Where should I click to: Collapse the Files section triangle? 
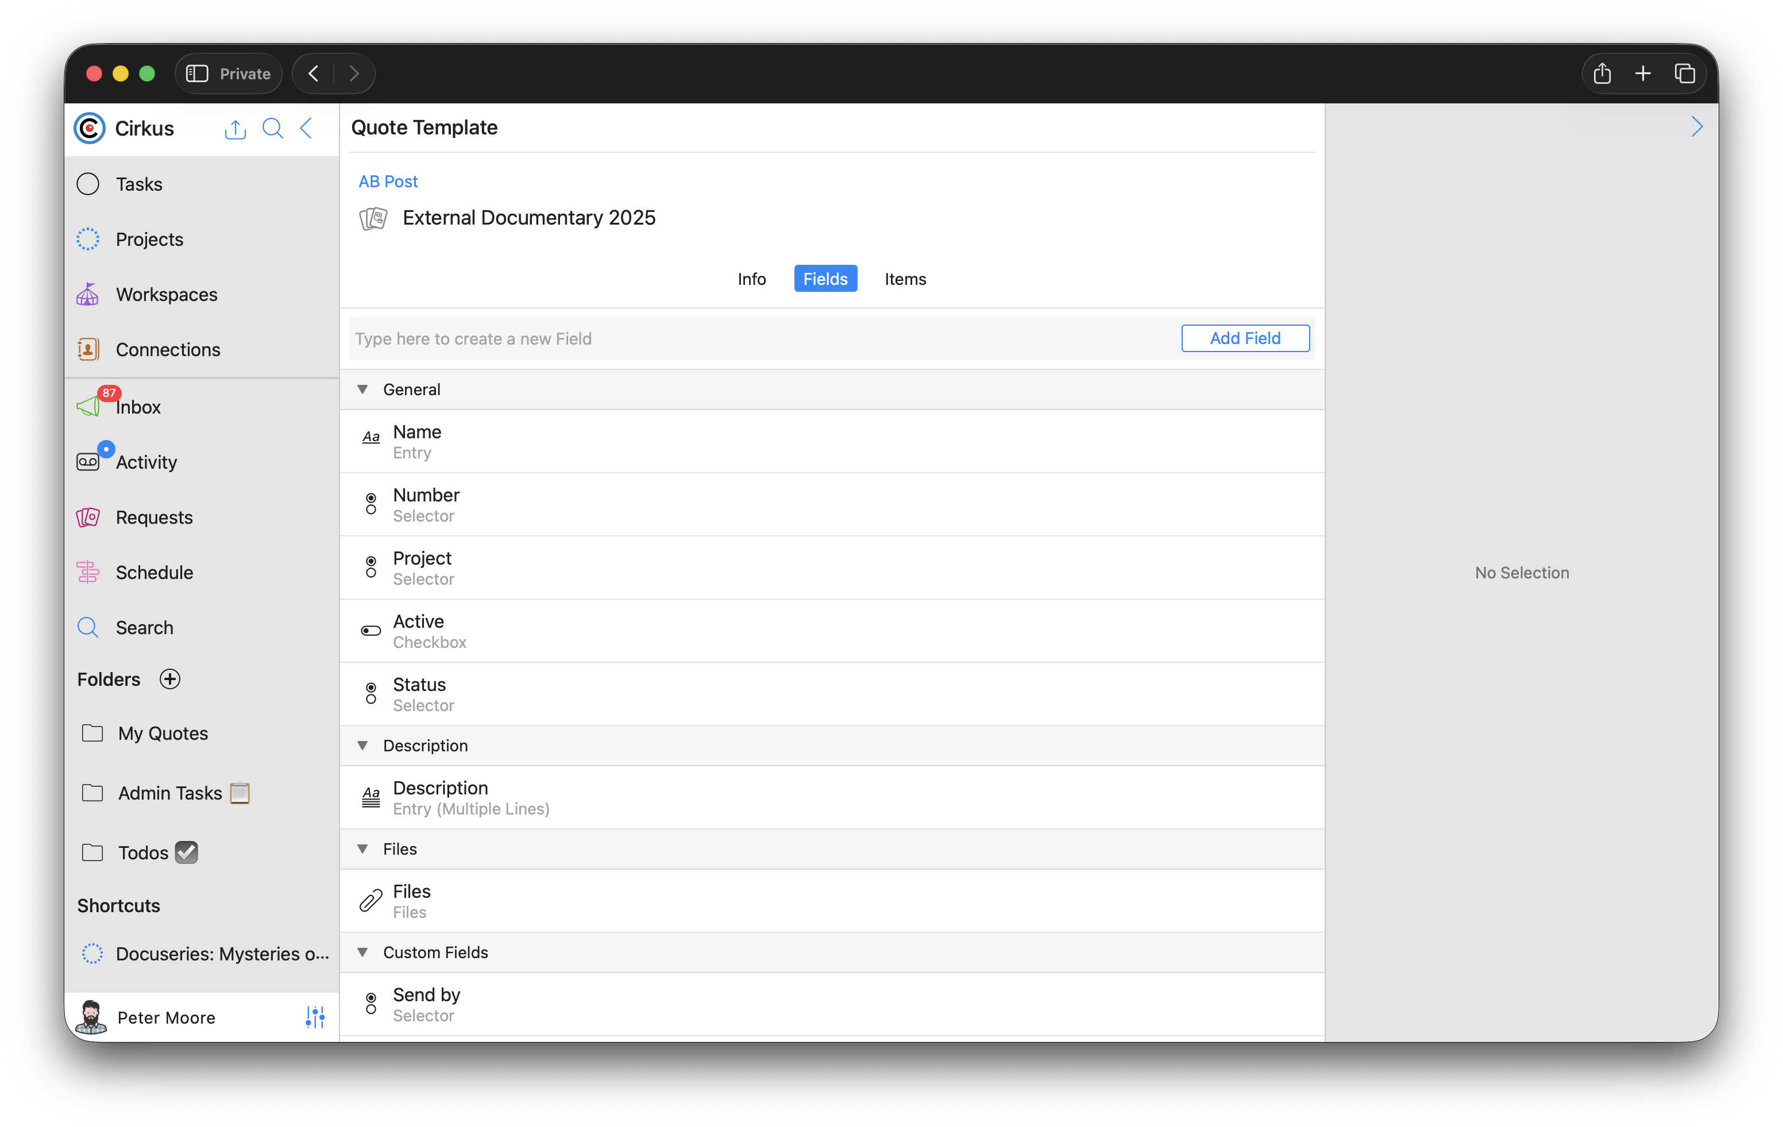363,848
